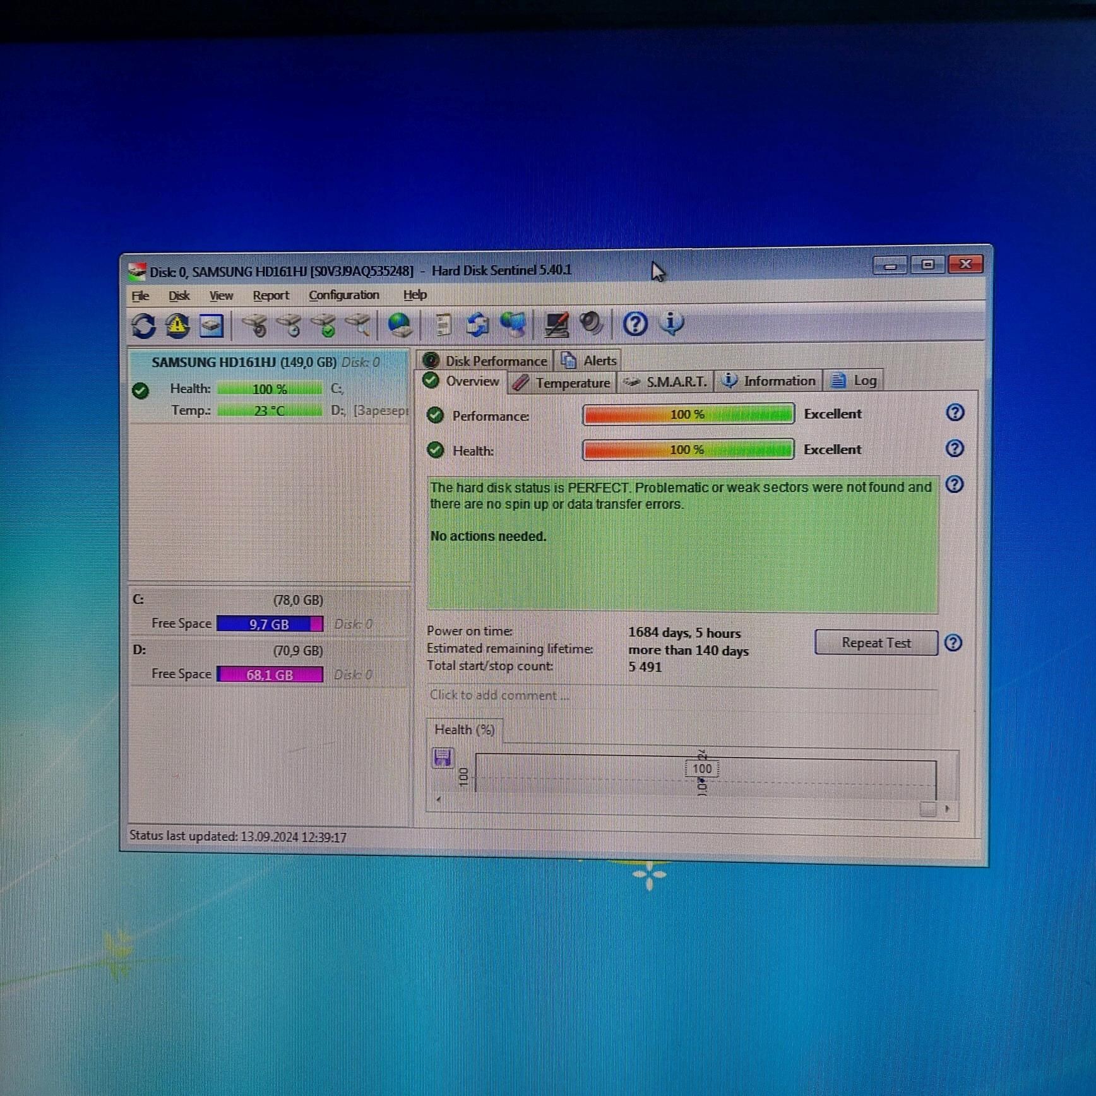Minimize the Hard Disk Sentinel window
Image resolution: width=1096 pixels, height=1096 pixels.
(x=890, y=265)
